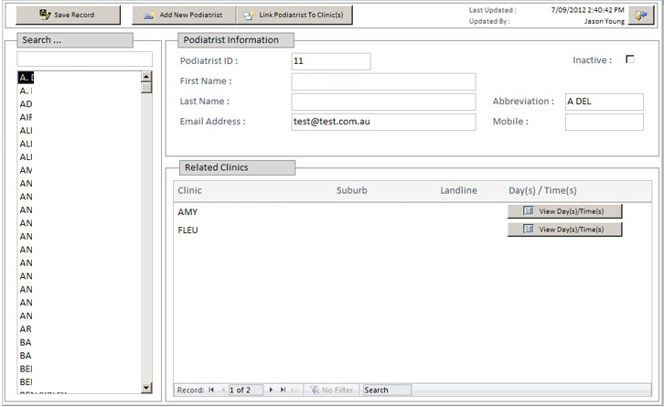The height and width of the screenshot is (407, 664).
Task: Click the No Filter indicator
Action: [x=332, y=390]
